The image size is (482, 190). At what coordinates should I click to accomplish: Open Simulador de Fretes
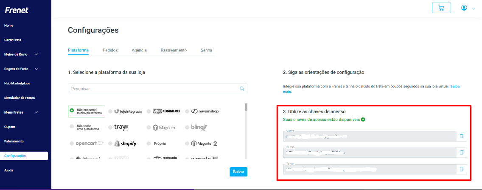(20, 98)
